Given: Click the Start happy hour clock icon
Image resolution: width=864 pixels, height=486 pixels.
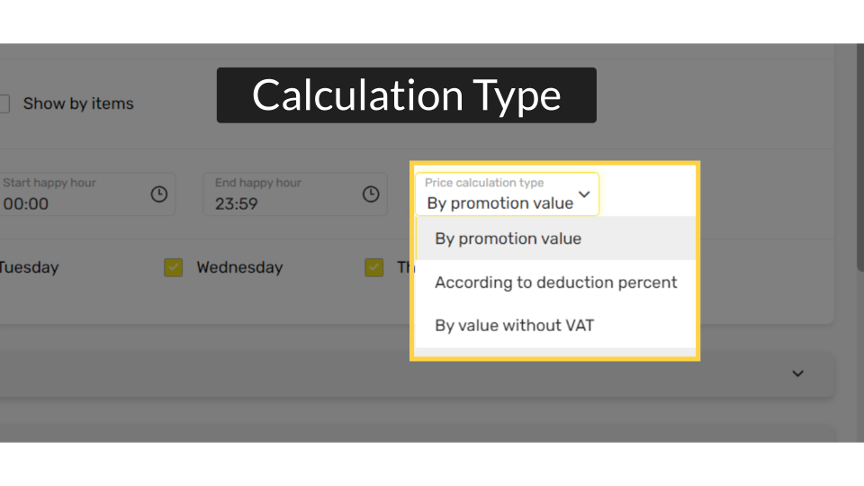Looking at the screenshot, I should click(x=159, y=194).
